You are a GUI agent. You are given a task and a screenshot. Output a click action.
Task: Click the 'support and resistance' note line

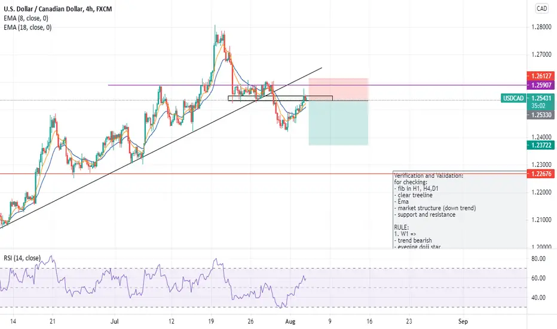point(424,215)
